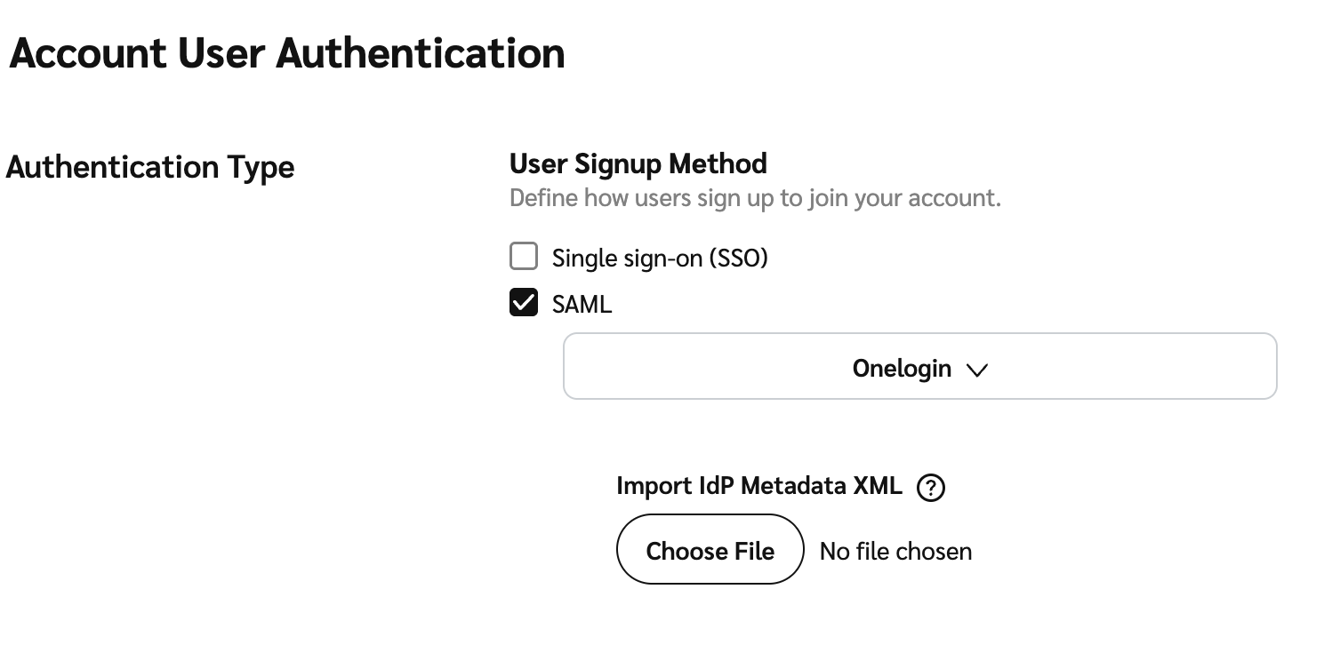
Task: Enable the Single sign-on (SSO) checkbox
Action: click(524, 257)
